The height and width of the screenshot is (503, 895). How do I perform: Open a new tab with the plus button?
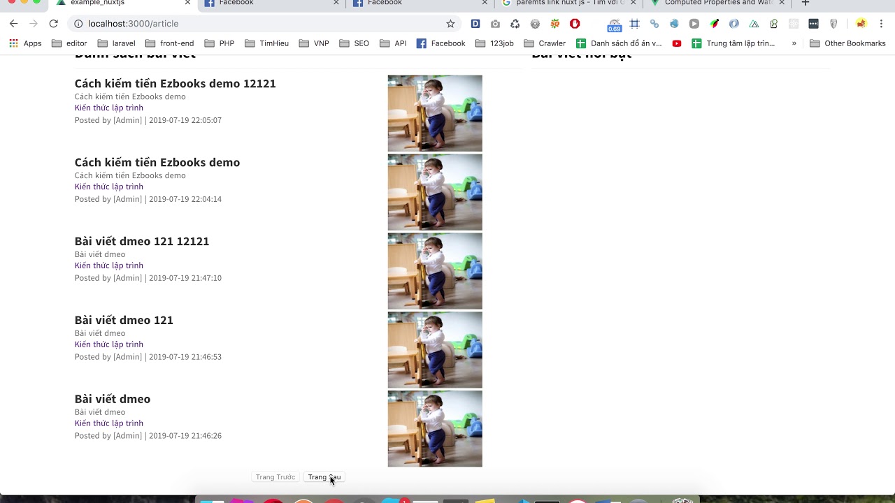[805, 3]
